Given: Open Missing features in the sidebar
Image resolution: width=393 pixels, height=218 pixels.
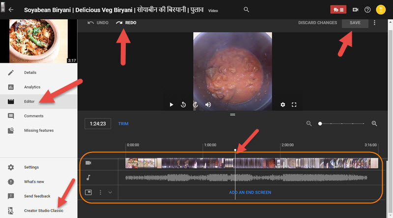Looking at the screenshot, I should point(39,130).
